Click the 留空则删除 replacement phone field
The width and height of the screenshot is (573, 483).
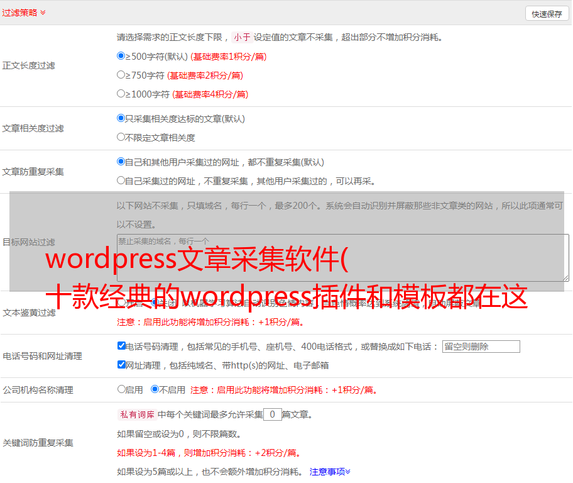point(481,347)
